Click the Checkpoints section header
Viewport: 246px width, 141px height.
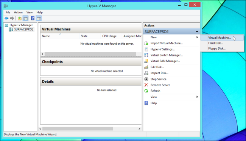click(91, 62)
